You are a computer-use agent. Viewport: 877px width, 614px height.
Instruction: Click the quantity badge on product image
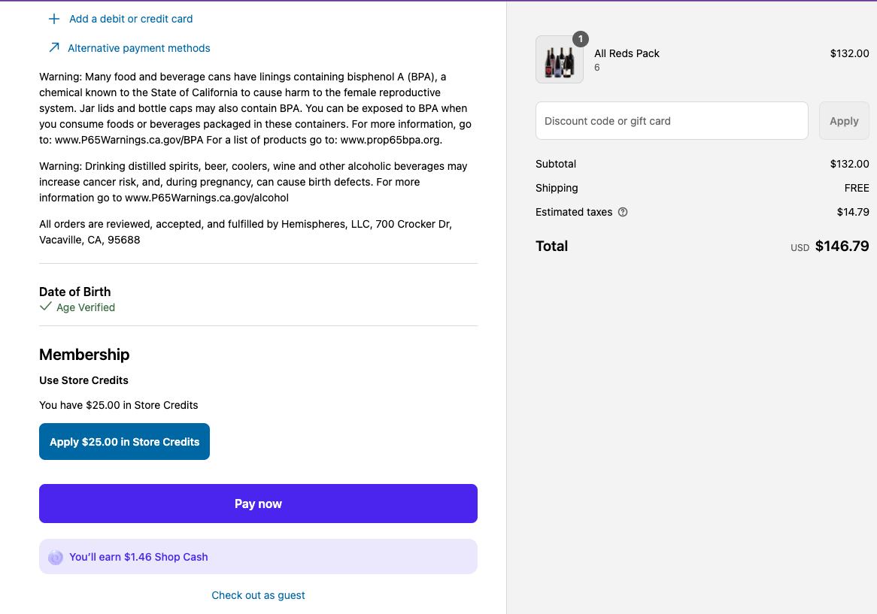click(x=581, y=39)
